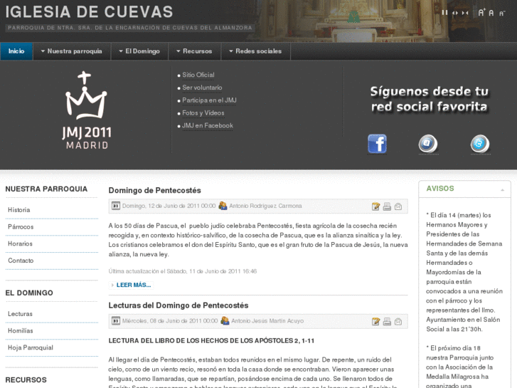Print the Domingo de Pentecostés article

[x=387, y=206]
